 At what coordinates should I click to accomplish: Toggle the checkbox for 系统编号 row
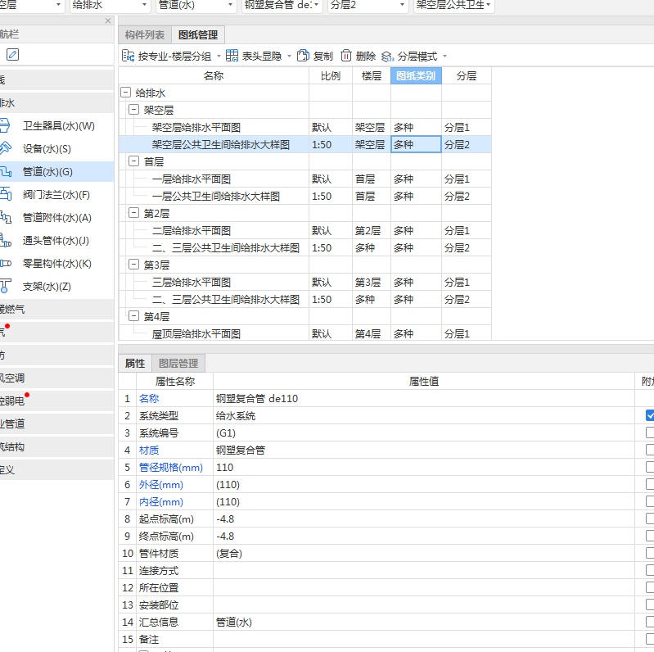point(650,432)
